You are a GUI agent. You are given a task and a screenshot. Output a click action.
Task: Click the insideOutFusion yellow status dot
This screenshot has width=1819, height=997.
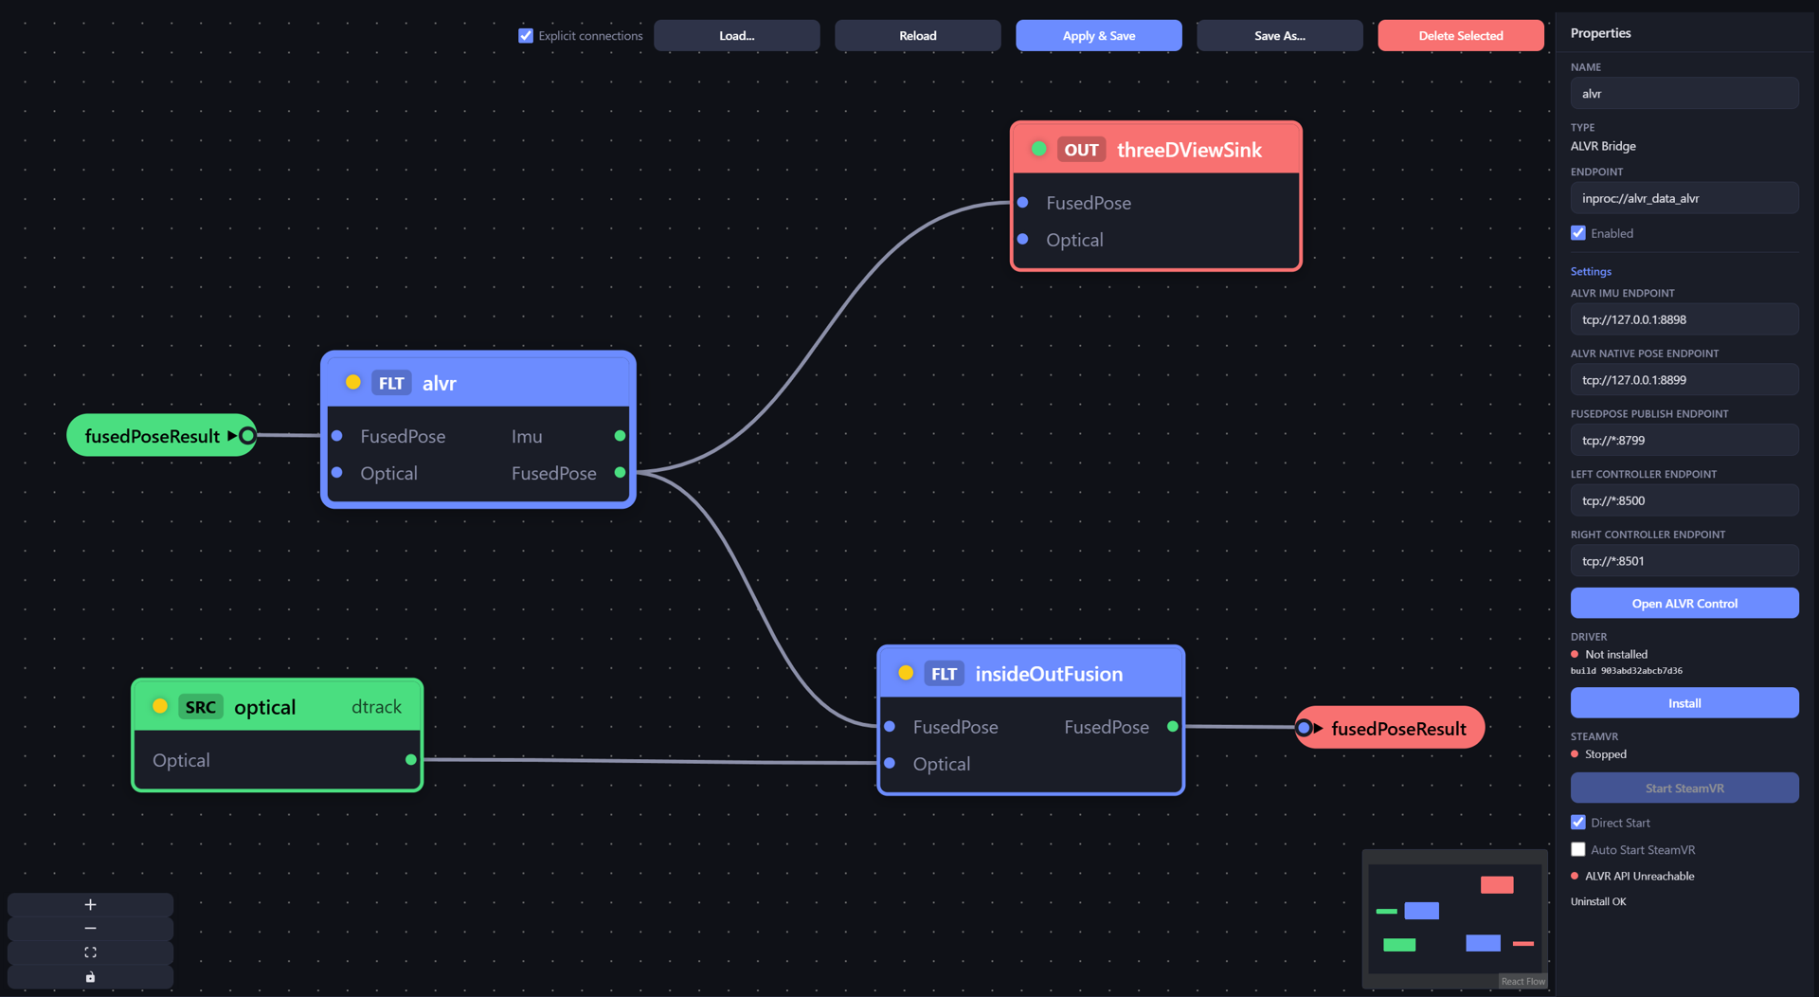pyautogui.click(x=906, y=673)
